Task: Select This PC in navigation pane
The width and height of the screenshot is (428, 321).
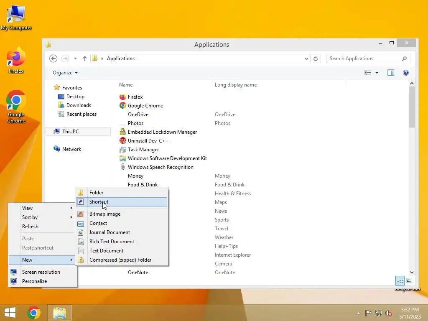Action: (x=78, y=132)
